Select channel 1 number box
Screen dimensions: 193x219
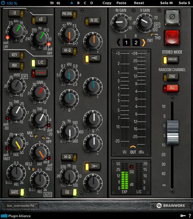[126, 42]
